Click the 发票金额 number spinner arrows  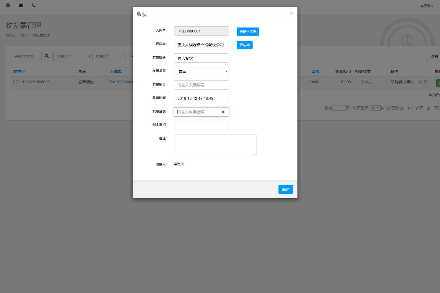pyautogui.click(x=223, y=112)
